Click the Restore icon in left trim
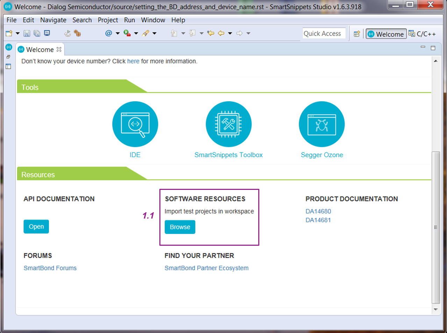Screen dimensions: 447x333 pyautogui.click(x=8, y=57)
